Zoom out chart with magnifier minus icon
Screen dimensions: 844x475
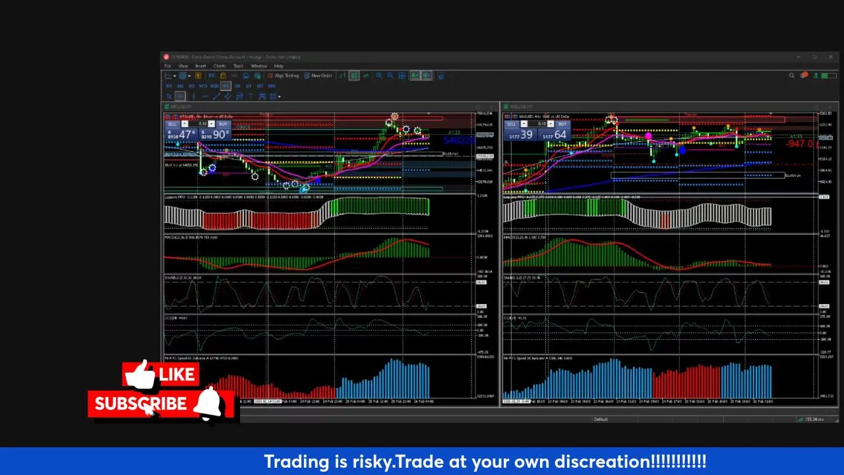tap(390, 76)
